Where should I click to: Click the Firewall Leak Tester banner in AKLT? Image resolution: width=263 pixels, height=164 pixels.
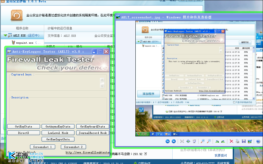pyautogui.click(x=58, y=63)
